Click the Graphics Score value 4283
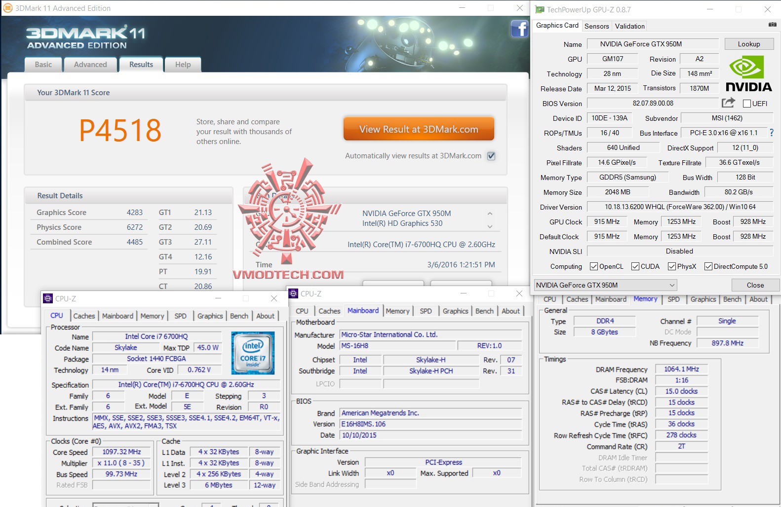Screen dimensions: 781x507 click(134, 213)
